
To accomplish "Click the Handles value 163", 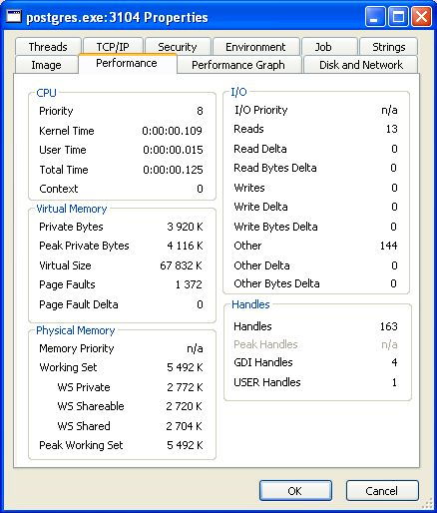I will click(x=388, y=326).
